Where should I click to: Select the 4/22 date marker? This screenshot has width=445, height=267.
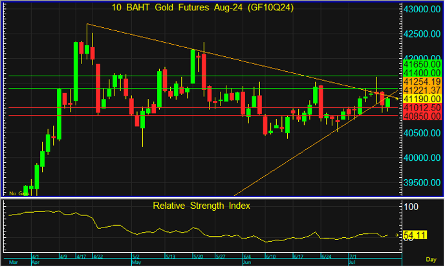pyautogui.click(x=99, y=257)
